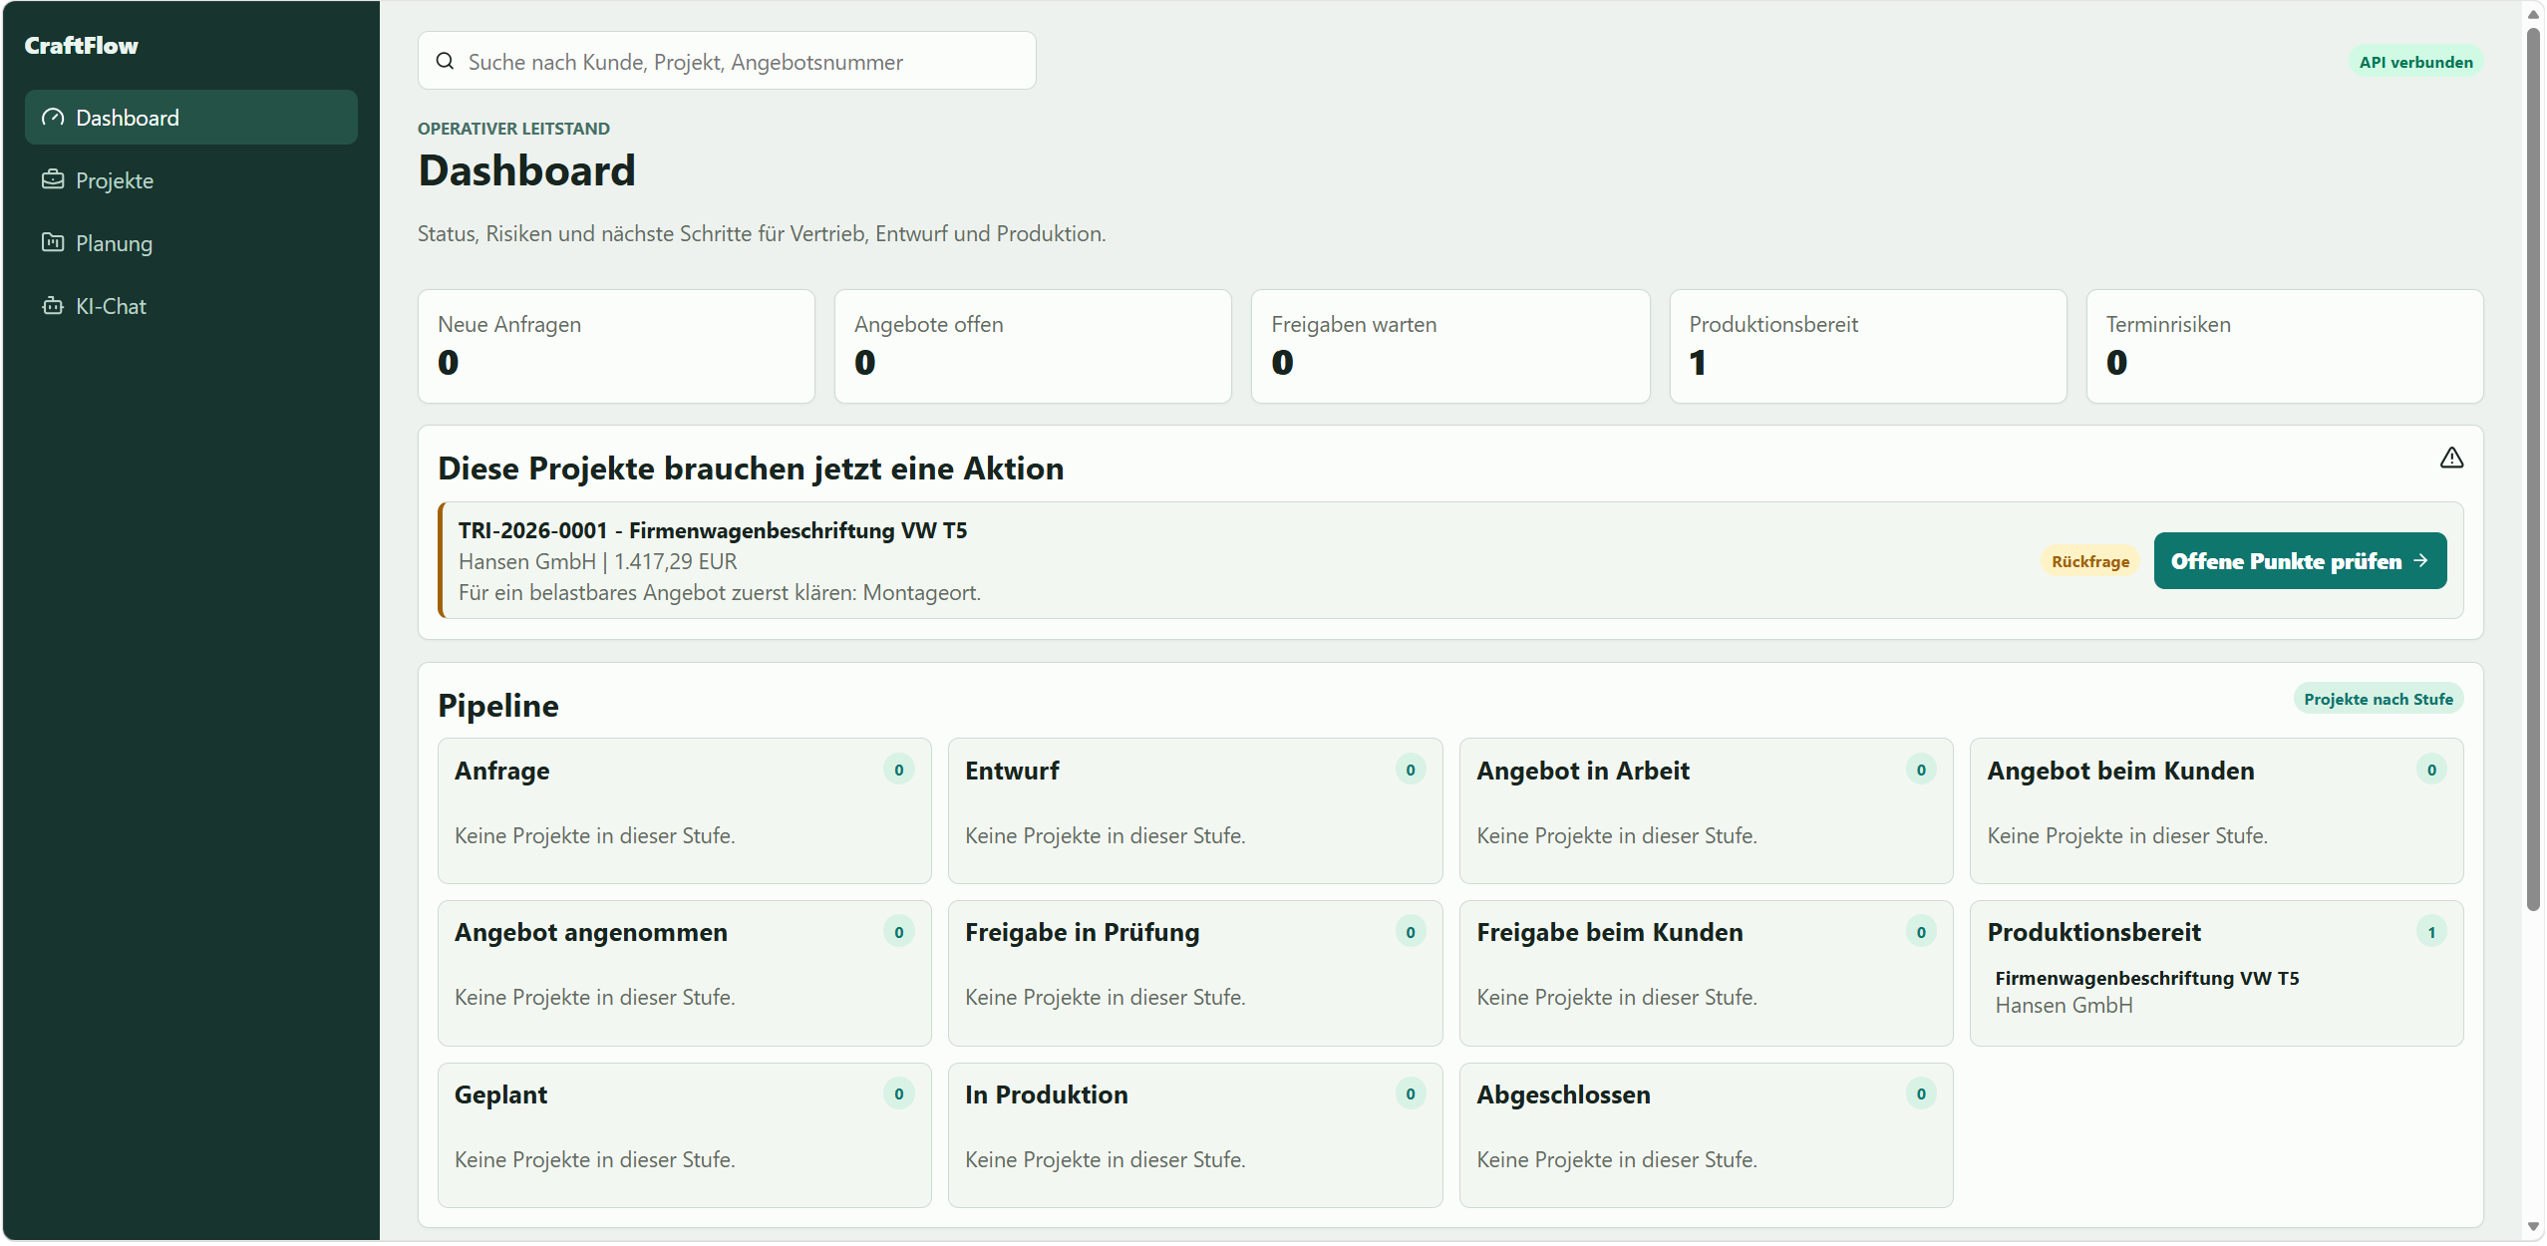Click the scrollbar up arrow
2547x1246 pixels.
pos(2533,15)
